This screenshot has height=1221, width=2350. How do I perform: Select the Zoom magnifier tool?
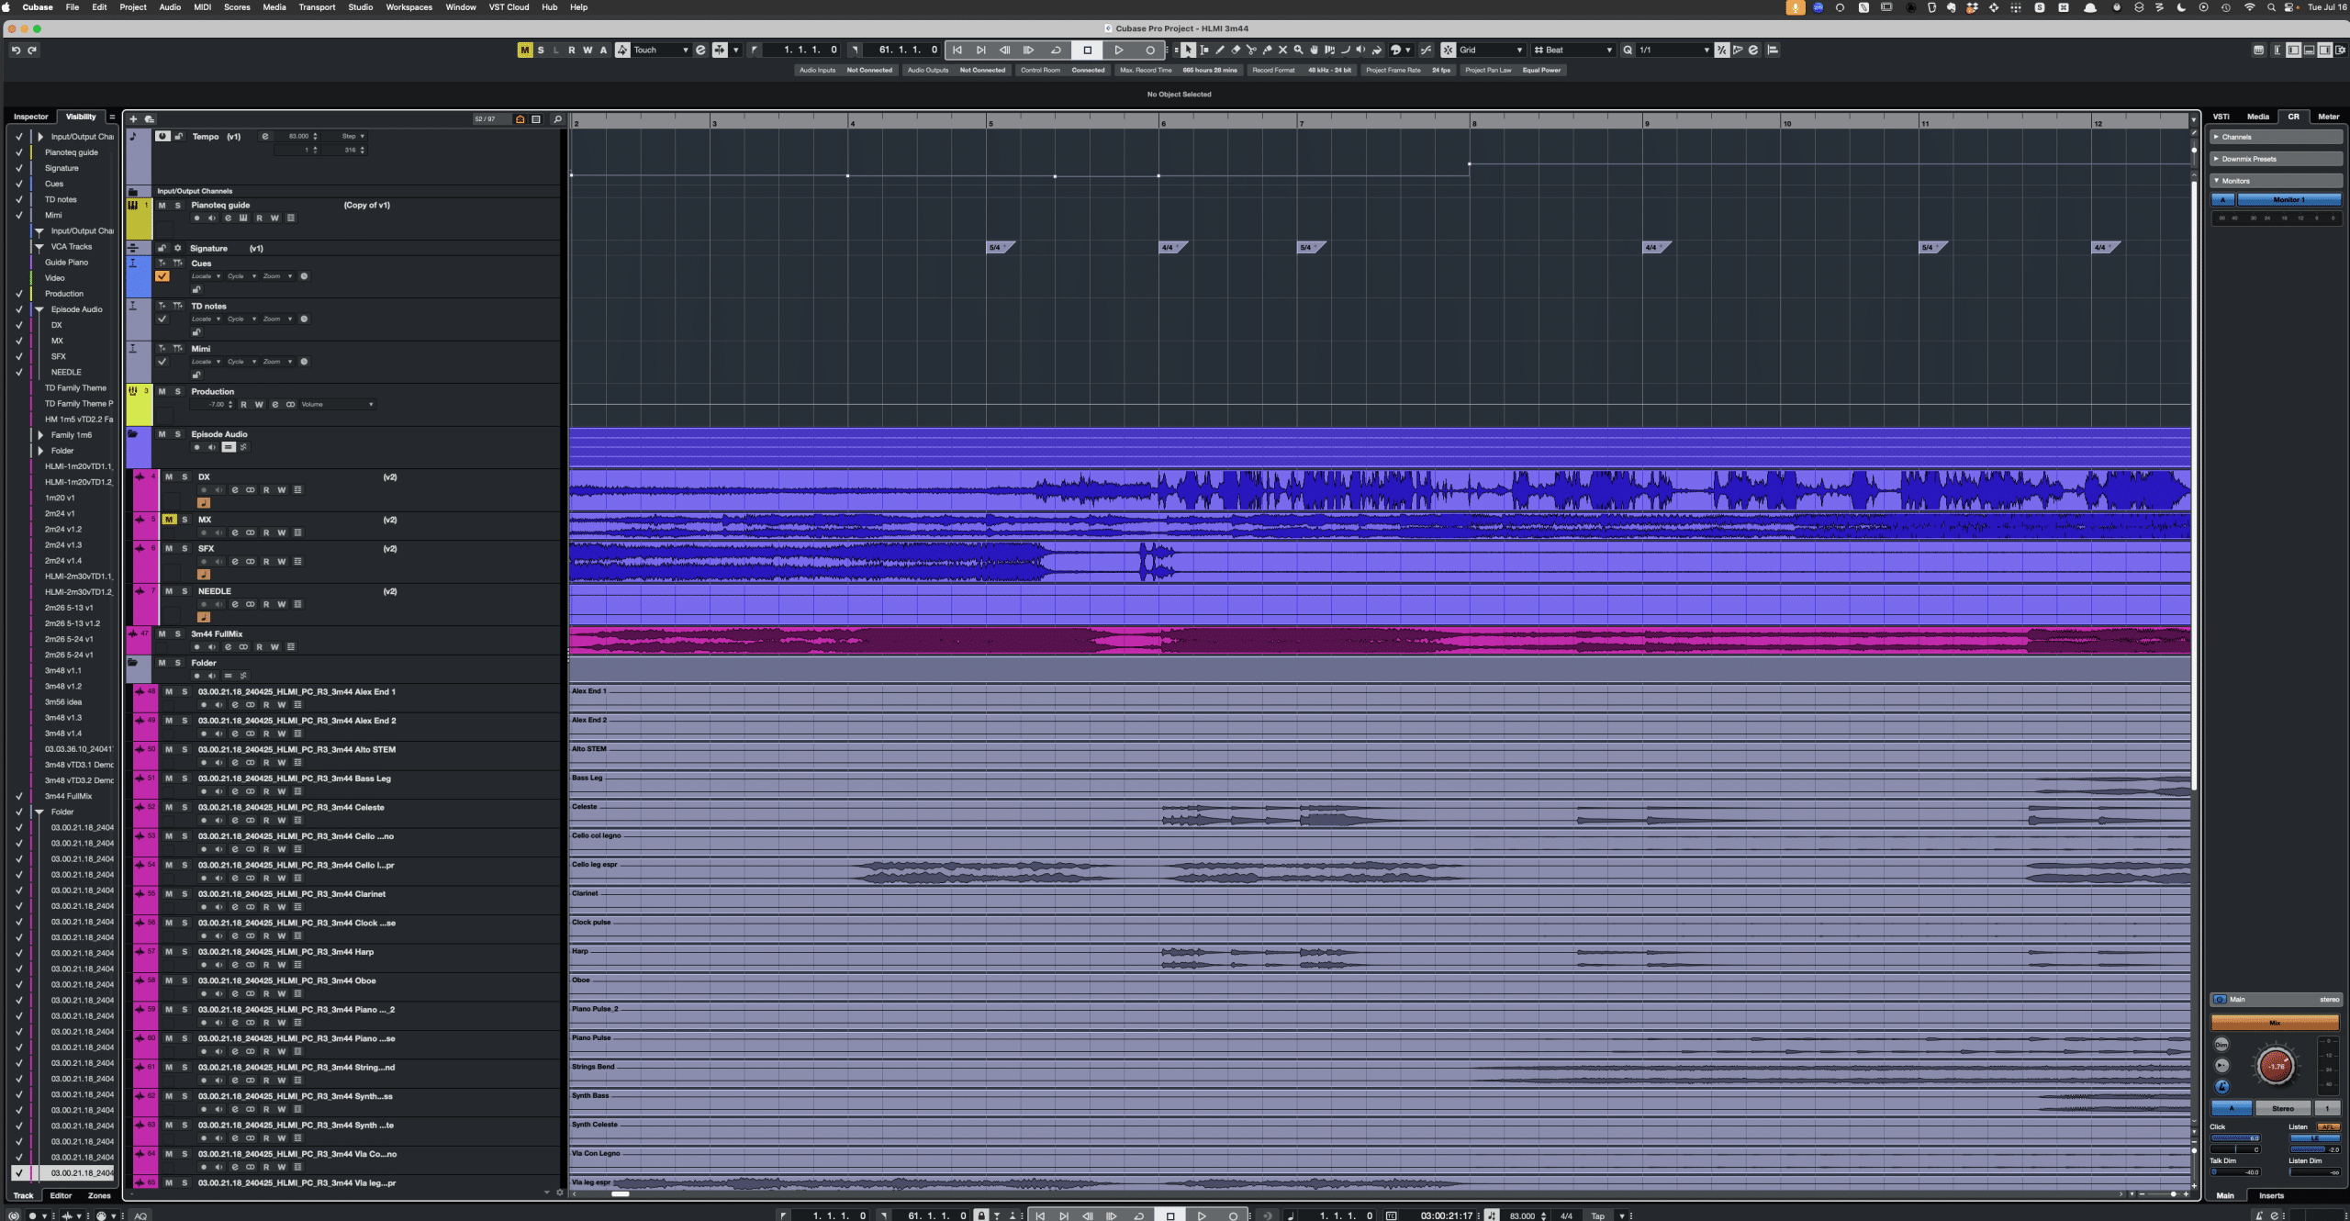(1298, 50)
